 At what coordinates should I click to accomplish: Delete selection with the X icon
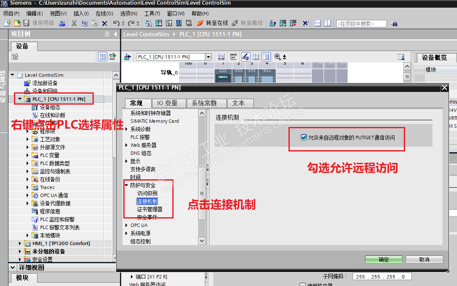(105, 23)
